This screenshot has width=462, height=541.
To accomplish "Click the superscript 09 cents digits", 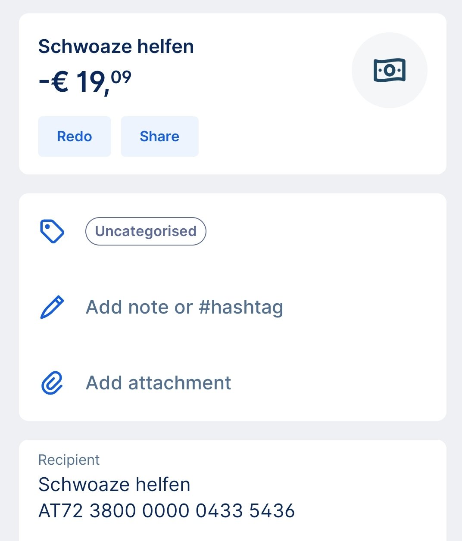I will pyautogui.click(x=121, y=77).
